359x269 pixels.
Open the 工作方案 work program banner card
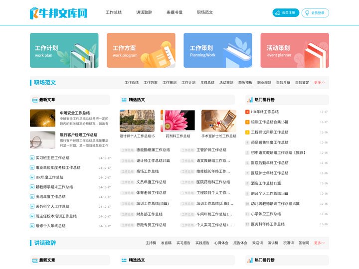pos(141,50)
